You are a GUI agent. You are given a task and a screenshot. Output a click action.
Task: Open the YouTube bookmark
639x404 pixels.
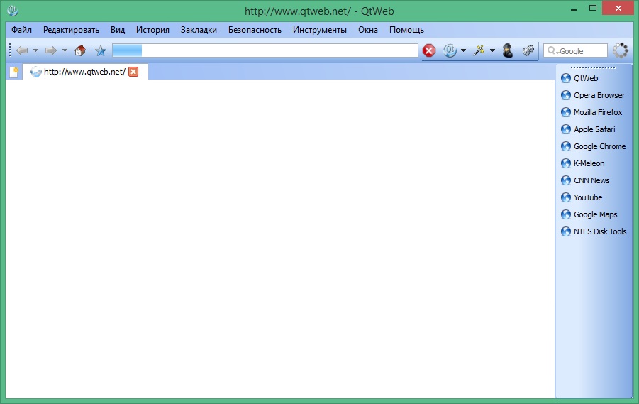(582, 197)
